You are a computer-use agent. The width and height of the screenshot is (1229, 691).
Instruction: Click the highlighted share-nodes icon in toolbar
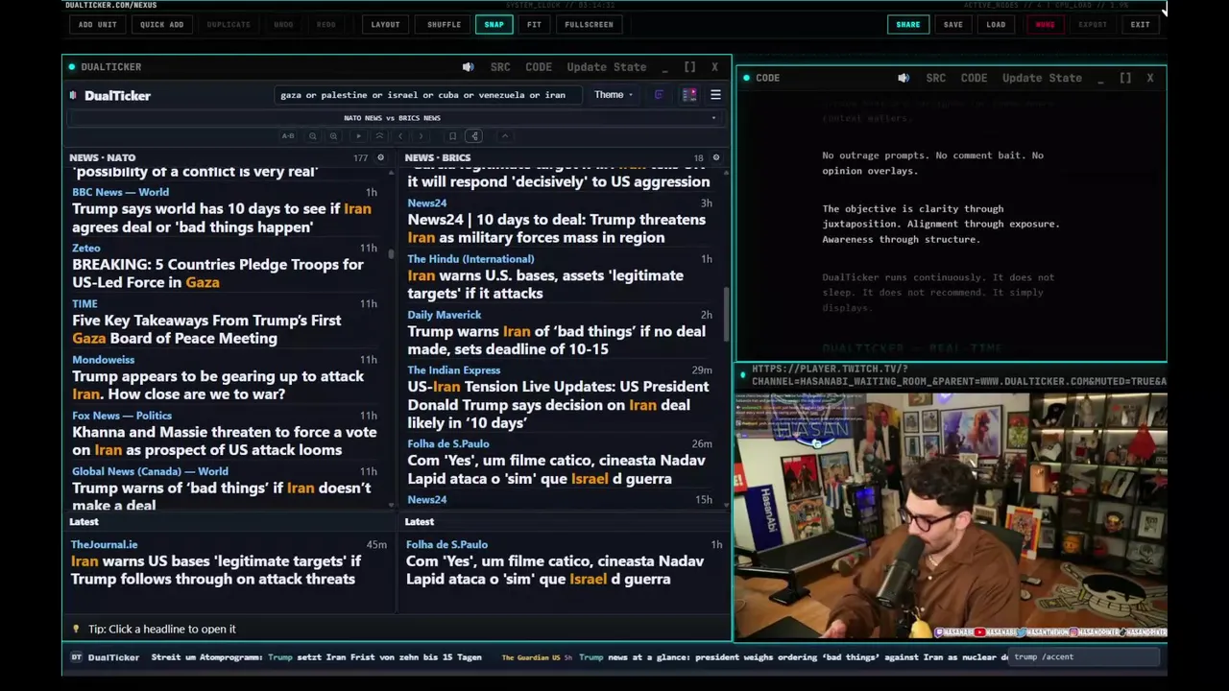pyautogui.click(x=474, y=136)
